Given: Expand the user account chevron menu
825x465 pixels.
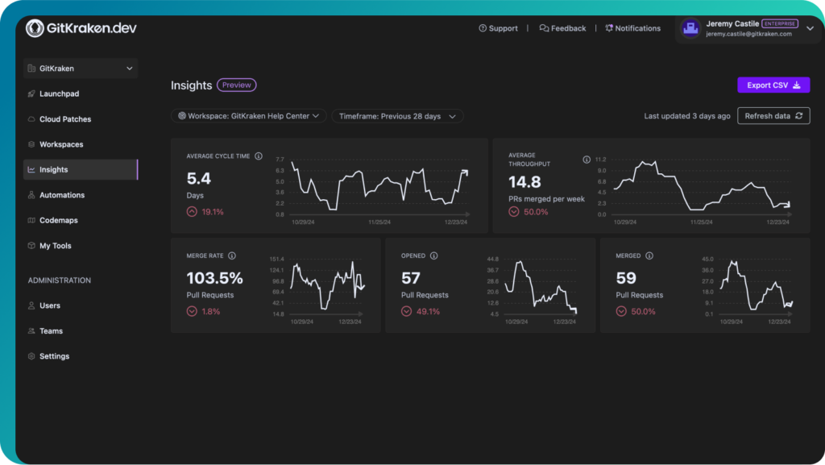Looking at the screenshot, I should click(810, 28).
